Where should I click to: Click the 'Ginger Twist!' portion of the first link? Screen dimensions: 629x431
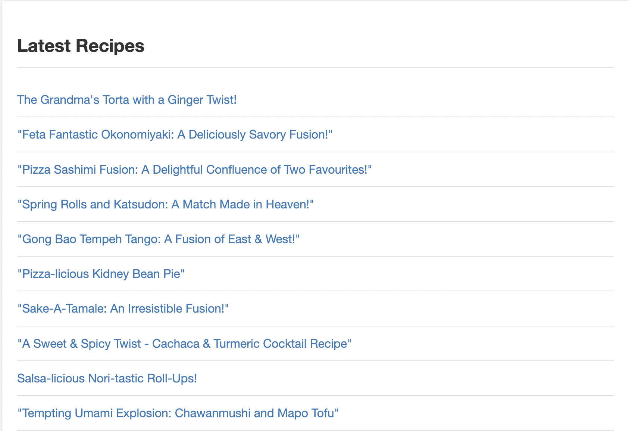click(202, 100)
